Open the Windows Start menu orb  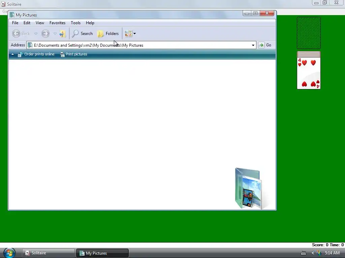click(9, 253)
